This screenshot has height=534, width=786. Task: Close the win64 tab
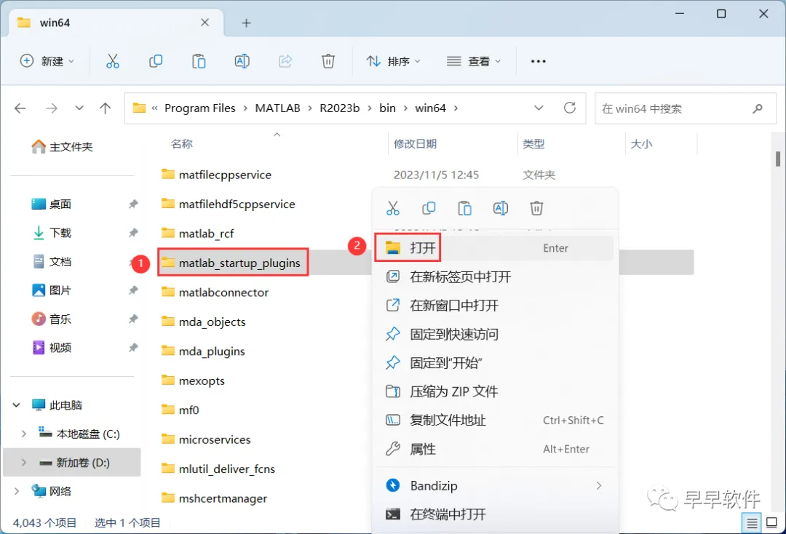click(205, 23)
